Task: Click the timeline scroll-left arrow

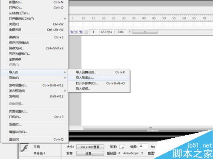Action: point(130,32)
